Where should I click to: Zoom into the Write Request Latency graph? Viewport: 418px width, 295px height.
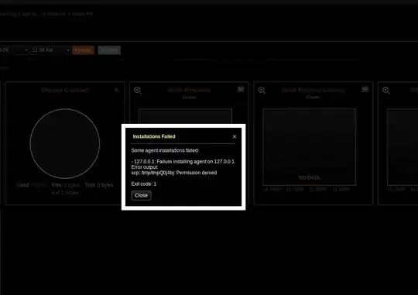(262, 91)
